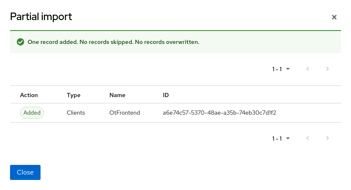Screen dimensions: 351x190
Task: Click the green success checkmark icon
Action: coord(20,42)
